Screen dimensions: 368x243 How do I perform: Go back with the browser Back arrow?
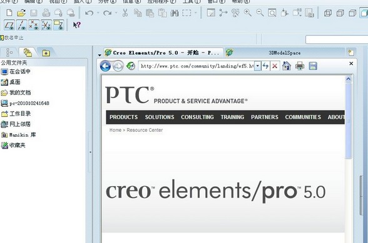click(105, 66)
